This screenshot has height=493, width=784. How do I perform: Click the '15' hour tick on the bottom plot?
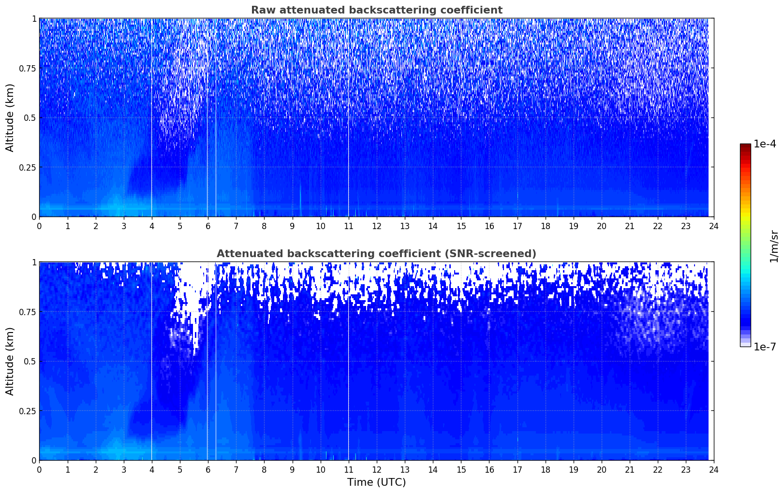[461, 469]
